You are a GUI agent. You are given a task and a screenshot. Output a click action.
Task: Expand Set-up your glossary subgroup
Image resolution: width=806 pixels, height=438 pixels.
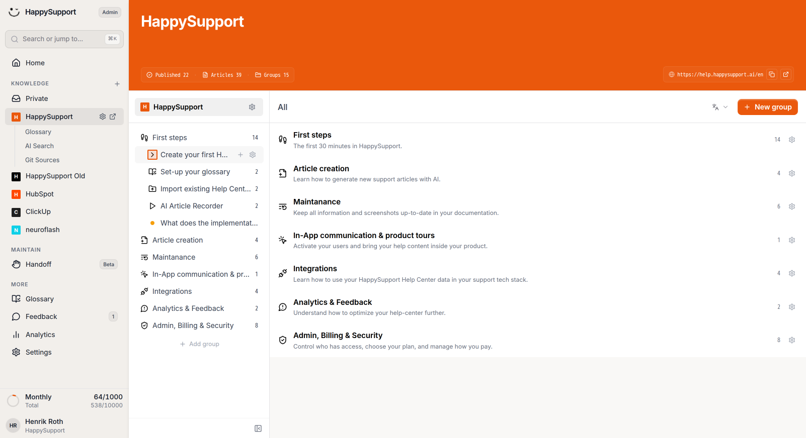(152, 172)
